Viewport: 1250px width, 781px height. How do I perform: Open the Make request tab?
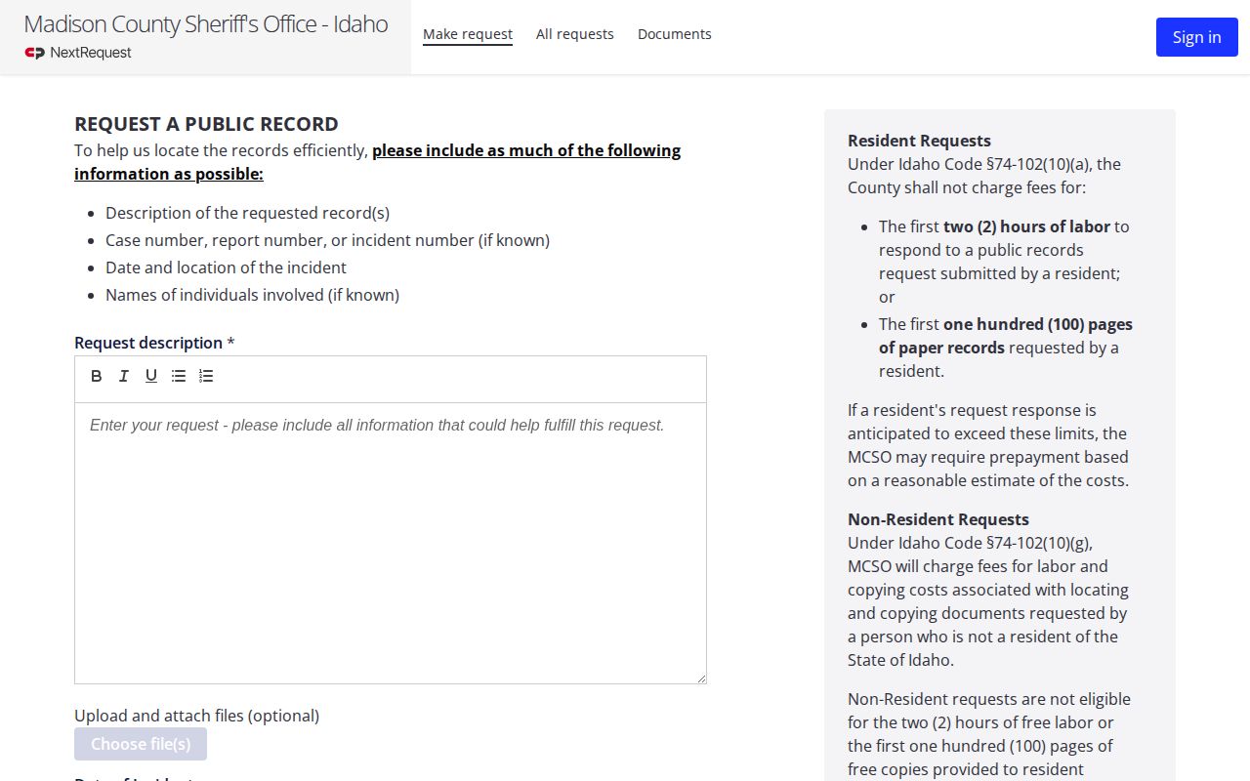[468, 34]
